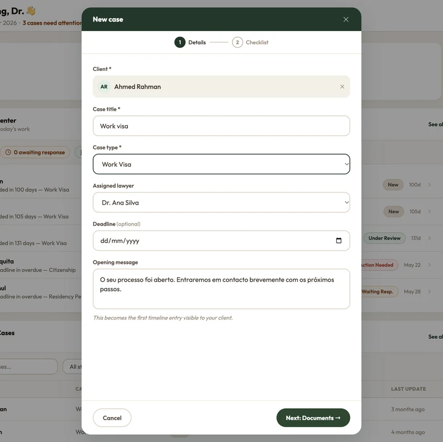Screen dimensions: 443x442
Task: Click the May 22 date
Action: [412, 265]
